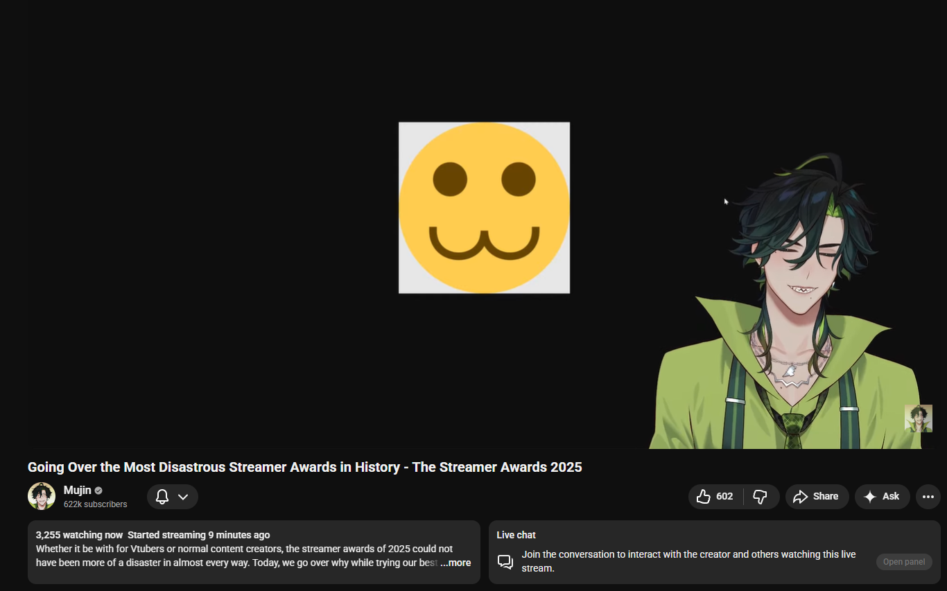Click '622k subscribers' text
The width and height of the screenshot is (947, 591).
tap(96, 504)
